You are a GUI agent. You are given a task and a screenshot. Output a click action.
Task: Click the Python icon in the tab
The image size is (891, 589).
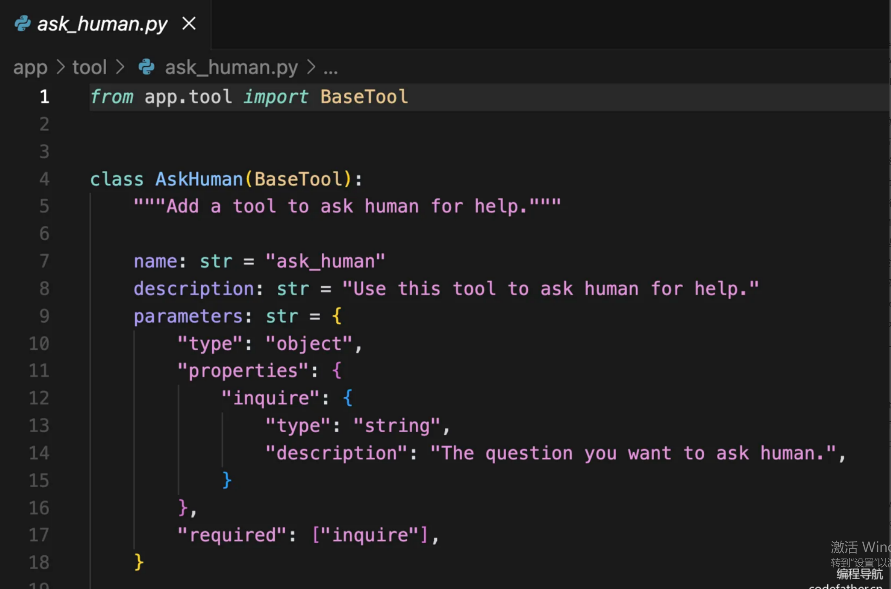pos(22,23)
